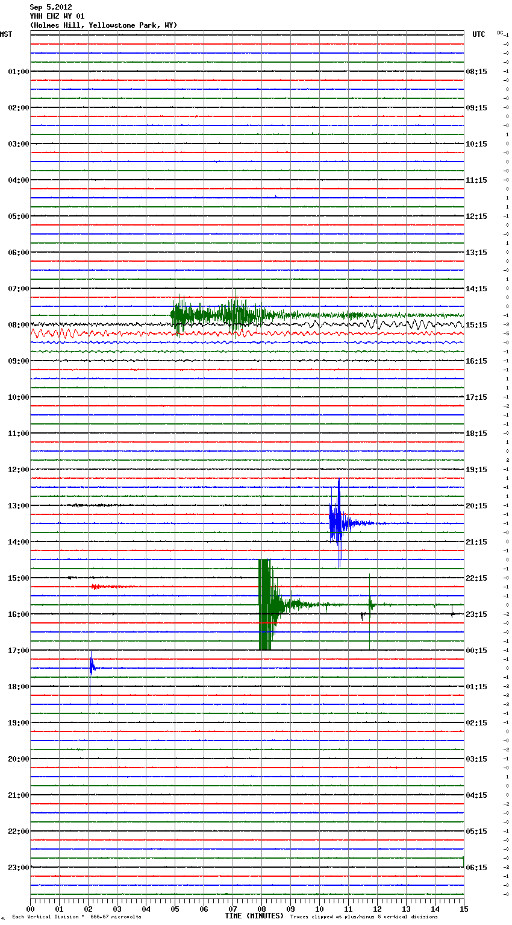This screenshot has height=925, width=512.
Task: Click the UTC '08:15' time label
Action: point(476,72)
